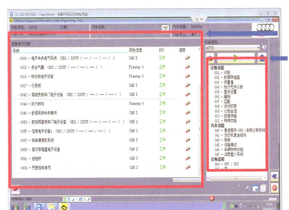The image size is (289, 210).
Task: Expand the 0009 电子中央电气系统 row
Action: coord(18,58)
